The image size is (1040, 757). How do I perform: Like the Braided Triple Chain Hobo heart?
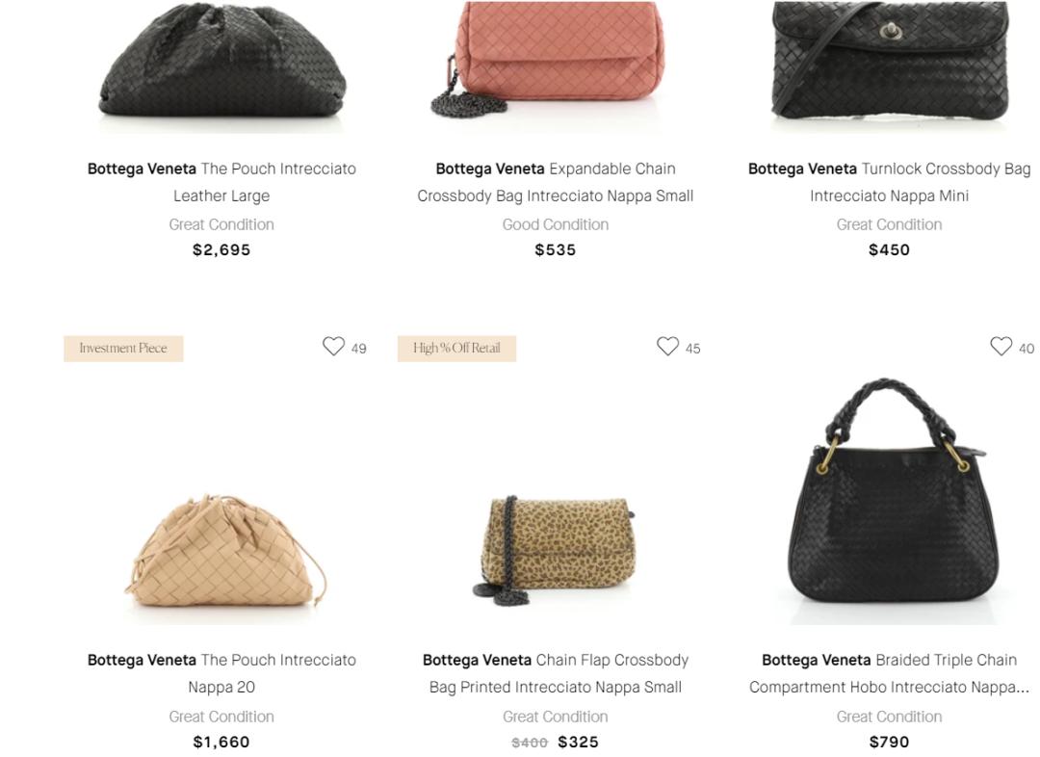pyautogui.click(x=1001, y=347)
